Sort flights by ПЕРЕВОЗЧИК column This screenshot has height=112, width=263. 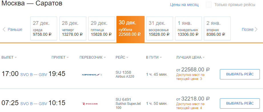tap(93, 57)
